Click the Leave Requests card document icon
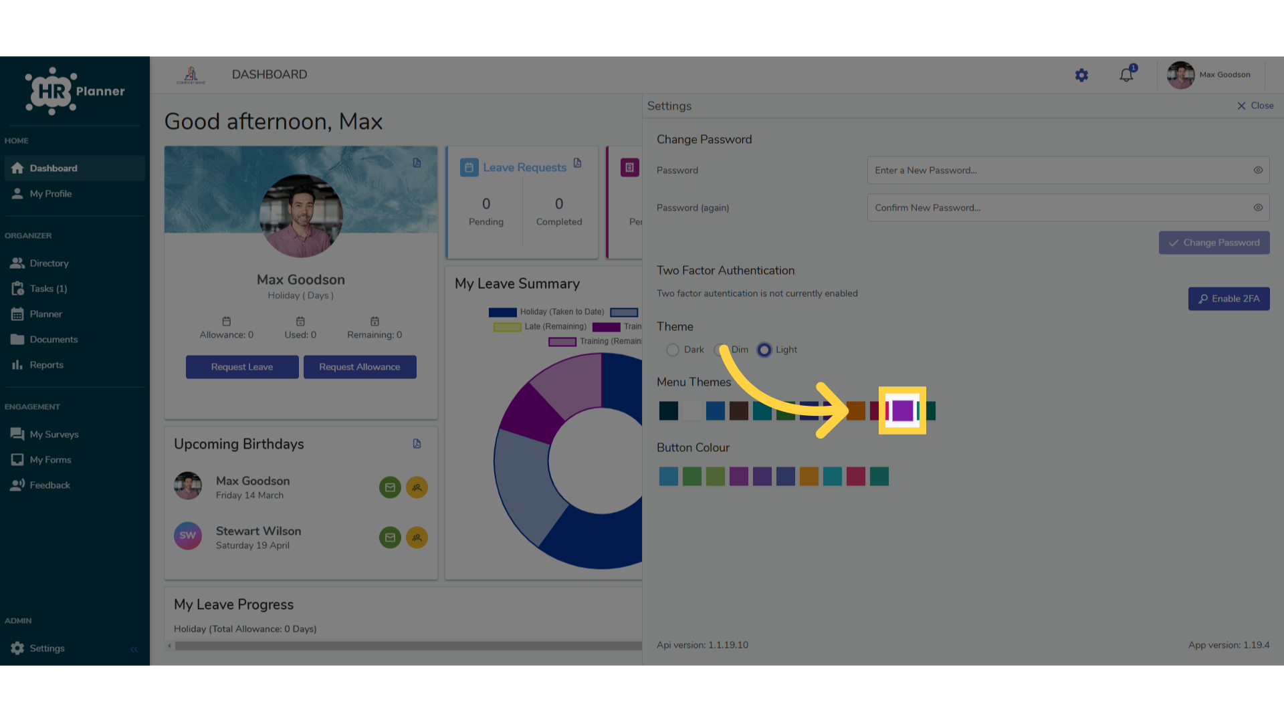 pyautogui.click(x=578, y=163)
